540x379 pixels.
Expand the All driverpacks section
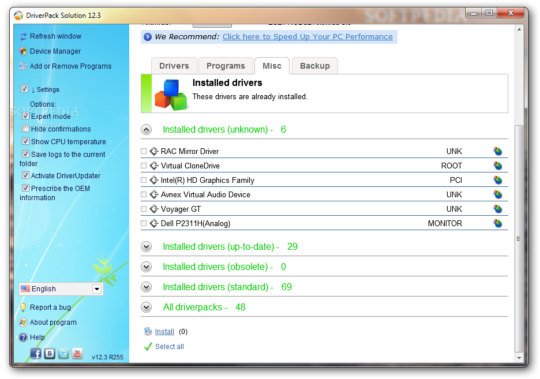click(x=146, y=307)
